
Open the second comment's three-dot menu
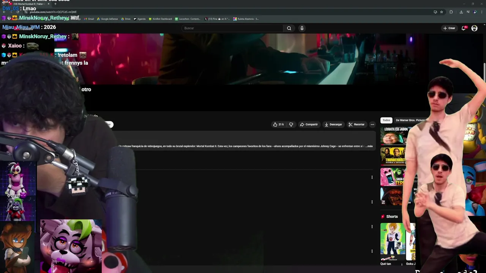tap(372, 202)
